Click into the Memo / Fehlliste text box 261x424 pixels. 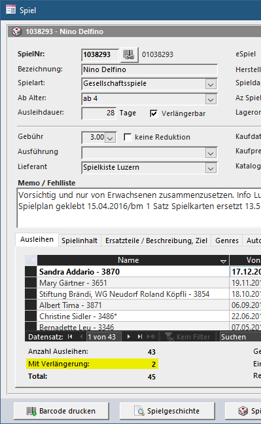139,207
